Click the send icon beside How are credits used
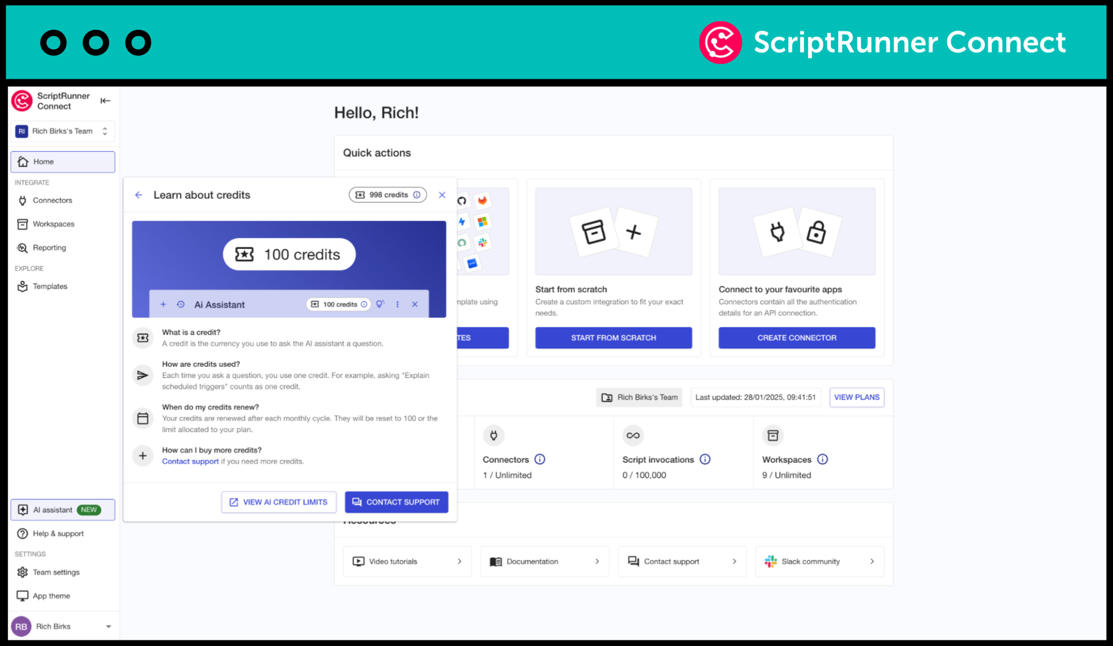Image resolution: width=1113 pixels, height=646 pixels. [x=143, y=375]
